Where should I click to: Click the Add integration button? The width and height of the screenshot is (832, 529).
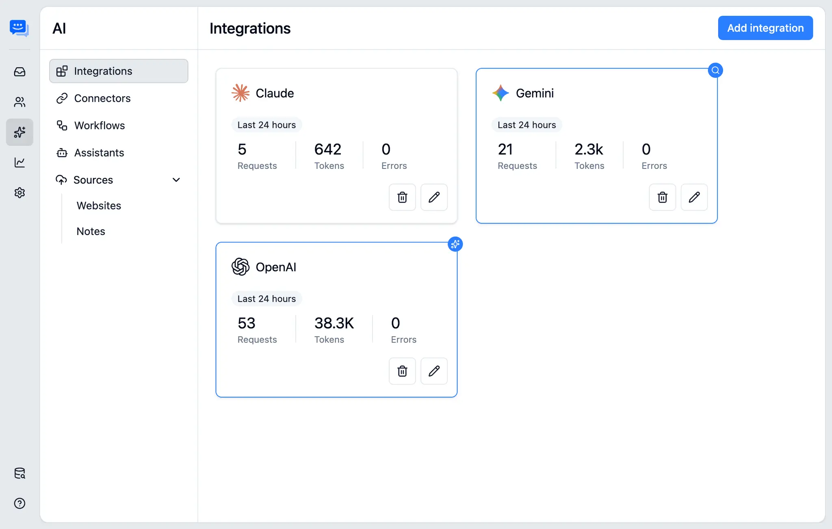coord(765,28)
